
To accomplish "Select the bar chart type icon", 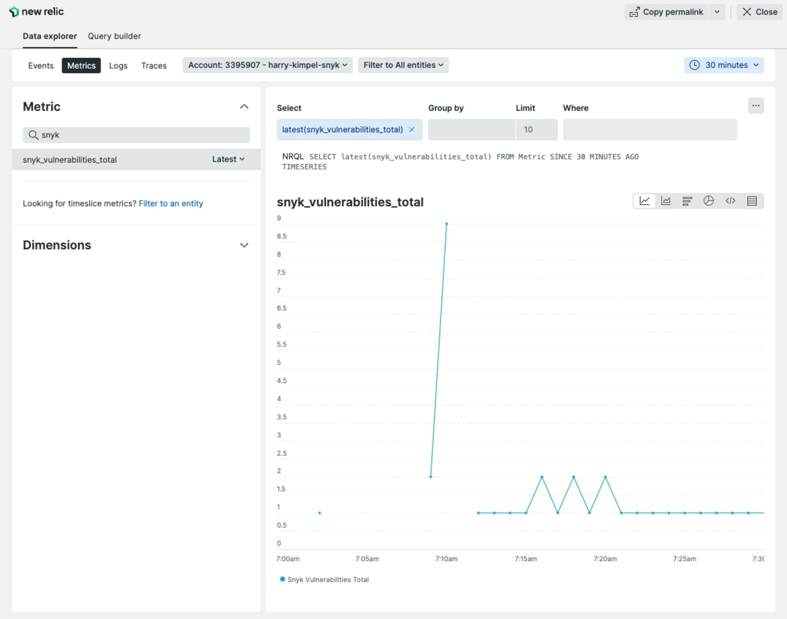I will click(687, 201).
